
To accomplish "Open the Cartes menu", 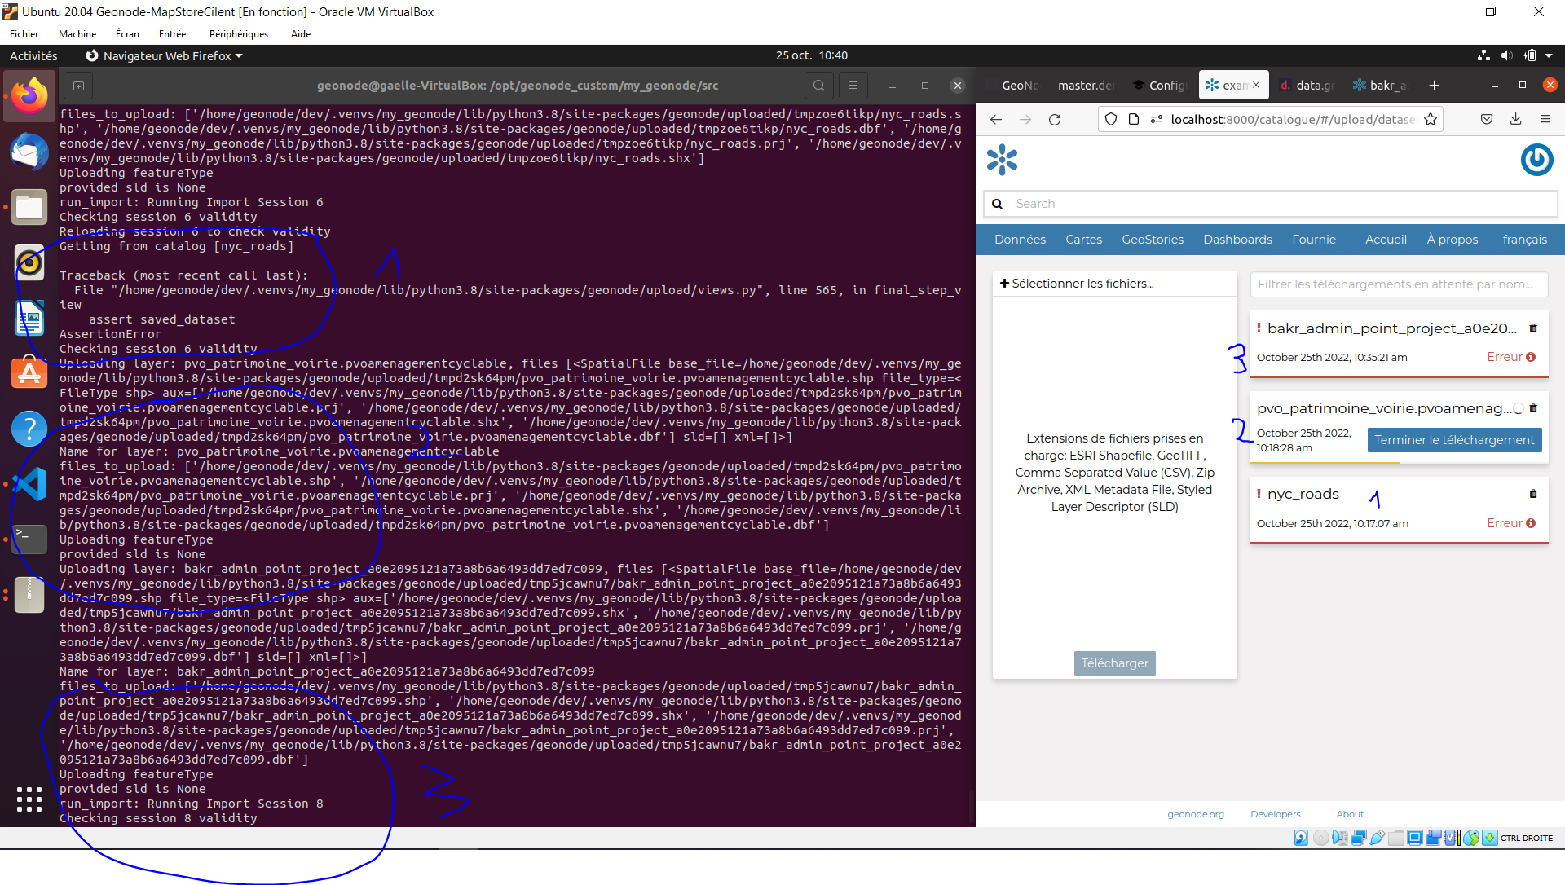I will pyautogui.click(x=1083, y=240).
